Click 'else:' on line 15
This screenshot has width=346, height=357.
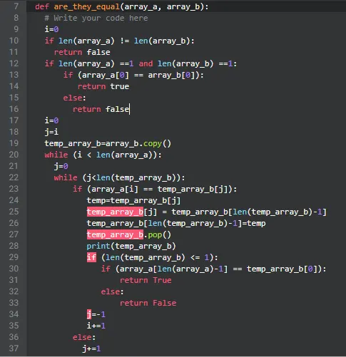(74, 98)
